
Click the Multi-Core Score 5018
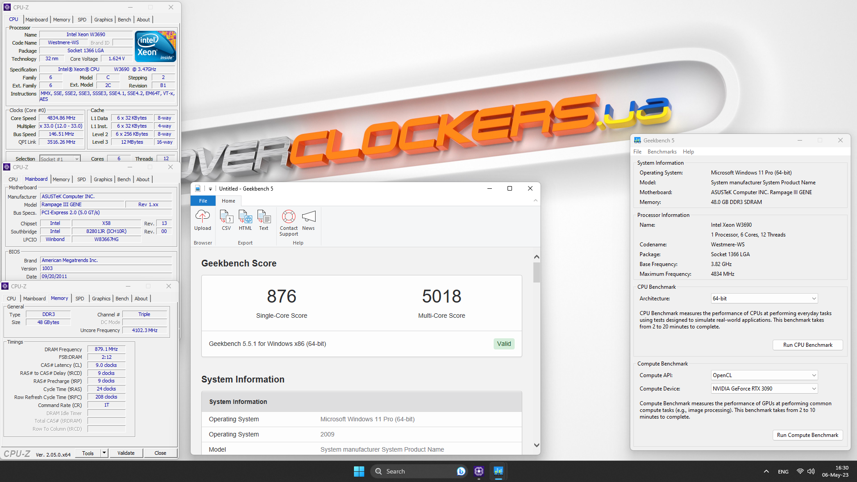[441, 296]
